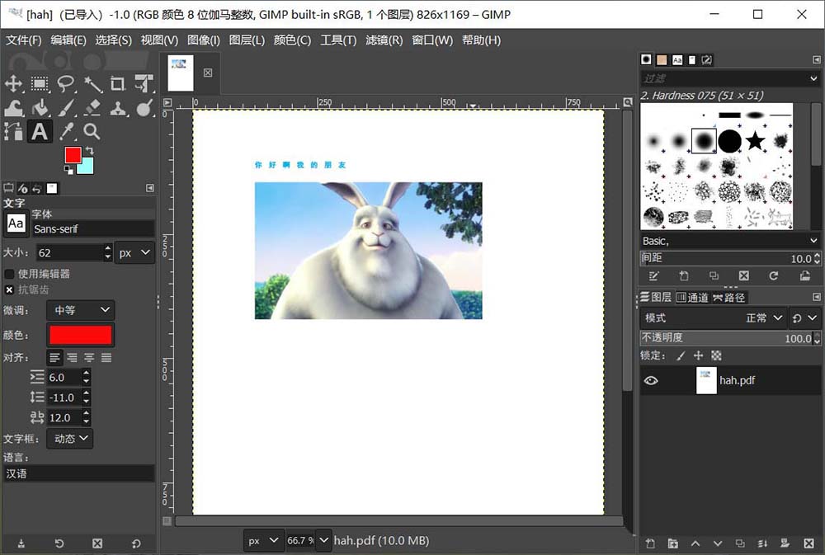Raise the selected layer
The height and width of the screenshot is (555, 825).
(x=695, y=543)
